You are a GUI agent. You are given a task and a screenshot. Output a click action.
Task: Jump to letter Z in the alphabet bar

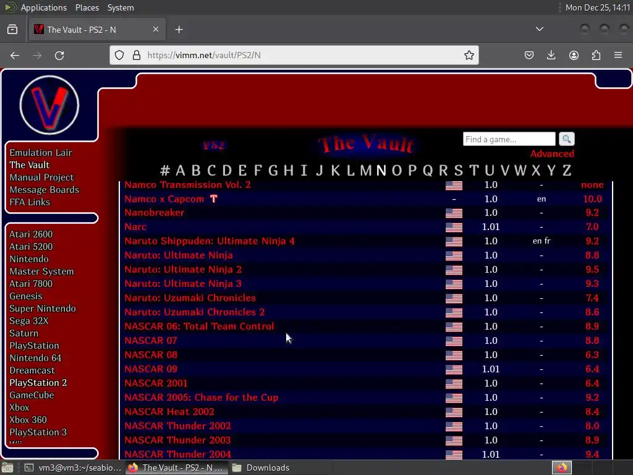(x=567, y=171)
